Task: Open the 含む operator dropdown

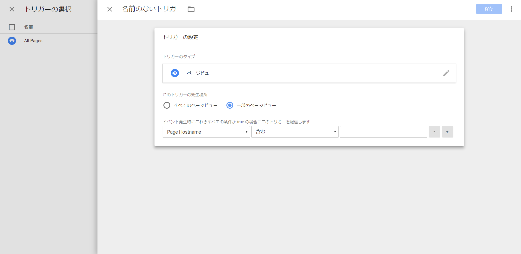Action: [295, 132]
